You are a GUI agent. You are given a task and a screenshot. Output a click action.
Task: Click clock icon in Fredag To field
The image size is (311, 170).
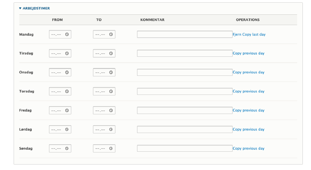[x=111, y=110]
